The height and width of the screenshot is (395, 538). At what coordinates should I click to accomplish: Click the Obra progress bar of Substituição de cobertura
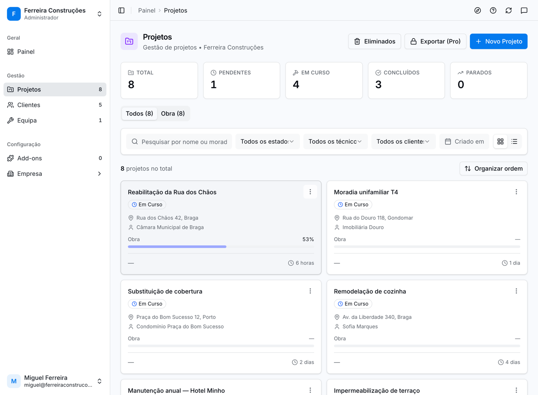pyautogui.click(x=221, y=346)
